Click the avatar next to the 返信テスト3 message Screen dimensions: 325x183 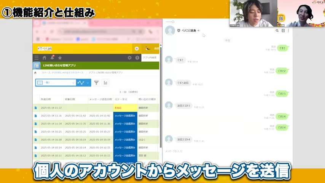[x=169, y=105]
